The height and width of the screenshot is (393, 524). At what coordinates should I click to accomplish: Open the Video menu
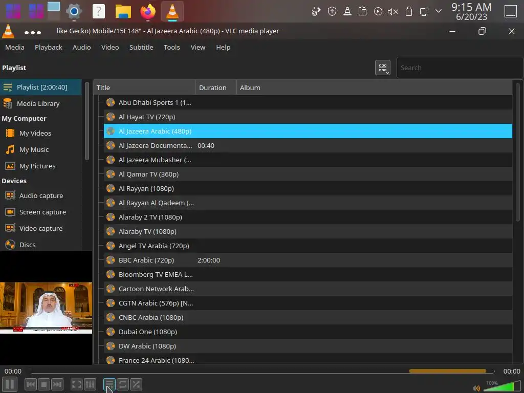[x=110, y=48]
